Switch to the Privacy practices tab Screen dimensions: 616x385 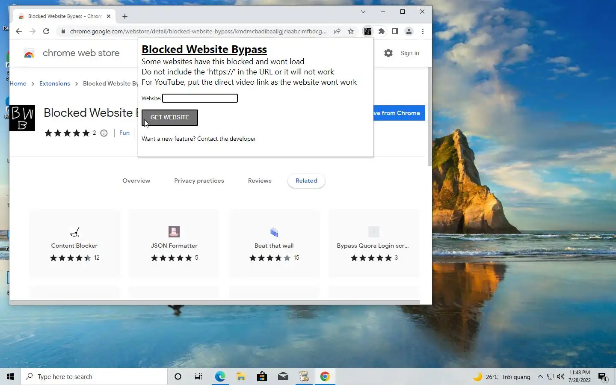[x=199, y=181]
